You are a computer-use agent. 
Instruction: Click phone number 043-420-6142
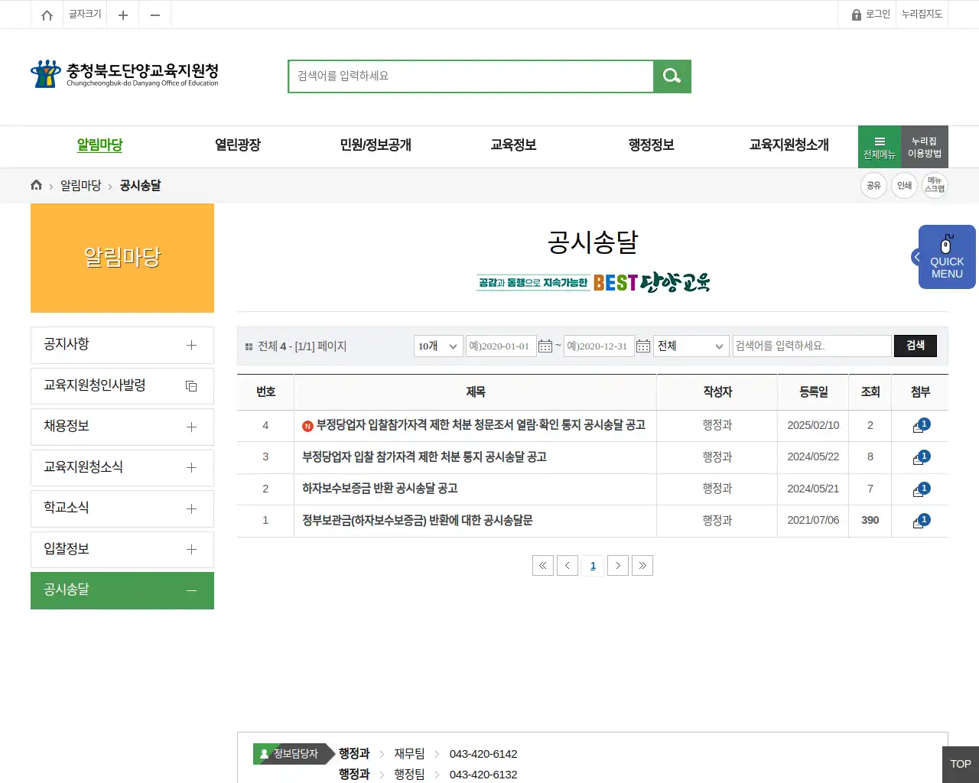[483, 754]
